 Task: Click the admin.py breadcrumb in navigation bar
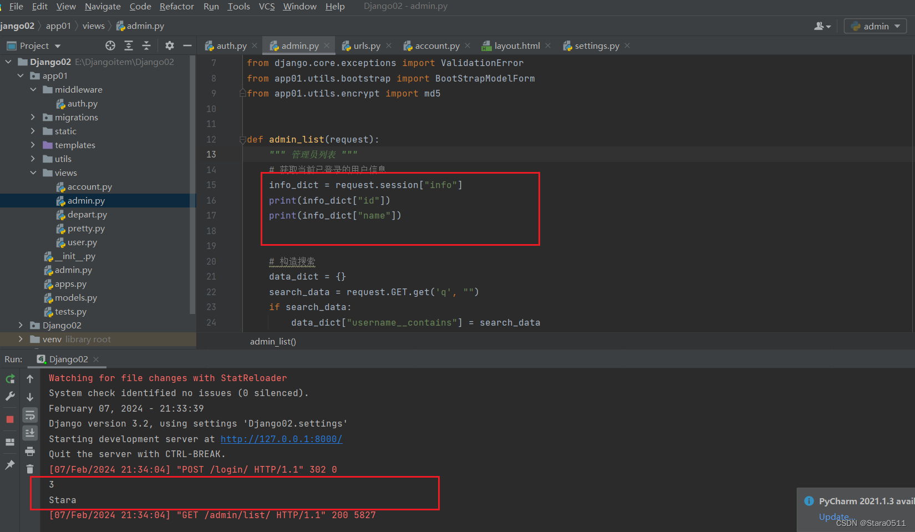pos(140,26)
